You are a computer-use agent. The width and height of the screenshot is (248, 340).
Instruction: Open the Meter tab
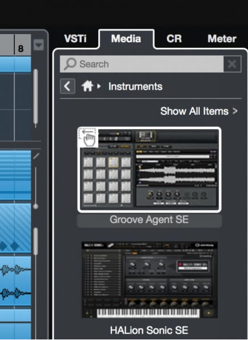click(222, 39)
